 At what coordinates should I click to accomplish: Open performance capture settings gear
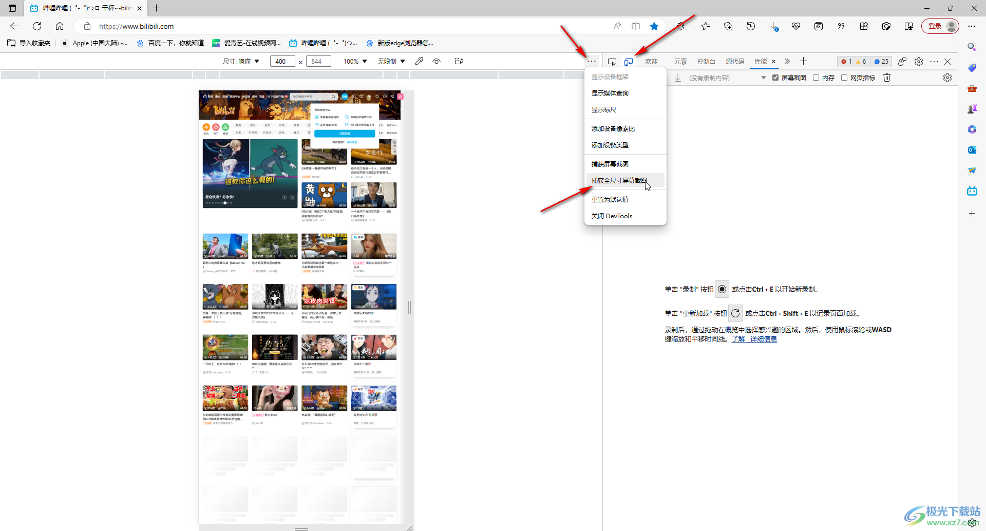pyautogui.click(x=947, y=78)
